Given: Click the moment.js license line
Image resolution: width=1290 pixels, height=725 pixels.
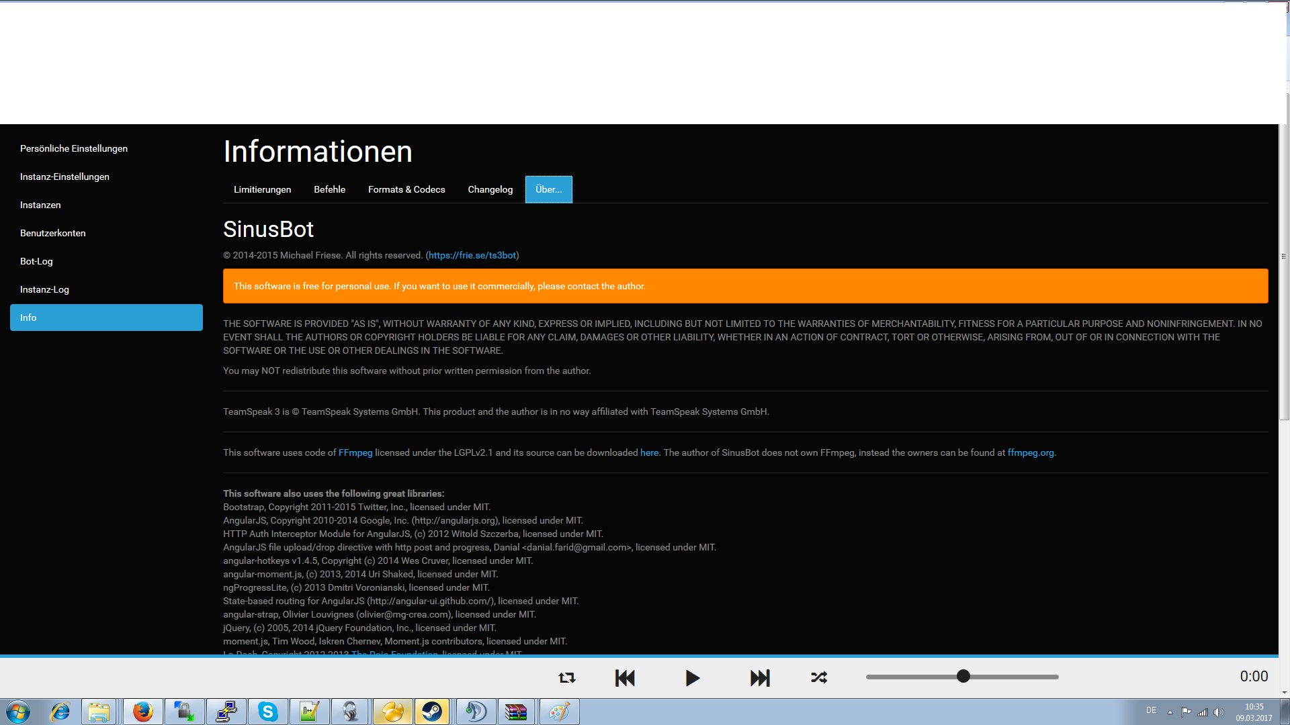Looking at the screenshot, I should [x=395, y=641].
